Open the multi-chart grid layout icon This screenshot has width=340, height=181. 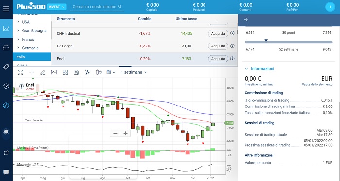pyautogui.click(x=65, y=72)
